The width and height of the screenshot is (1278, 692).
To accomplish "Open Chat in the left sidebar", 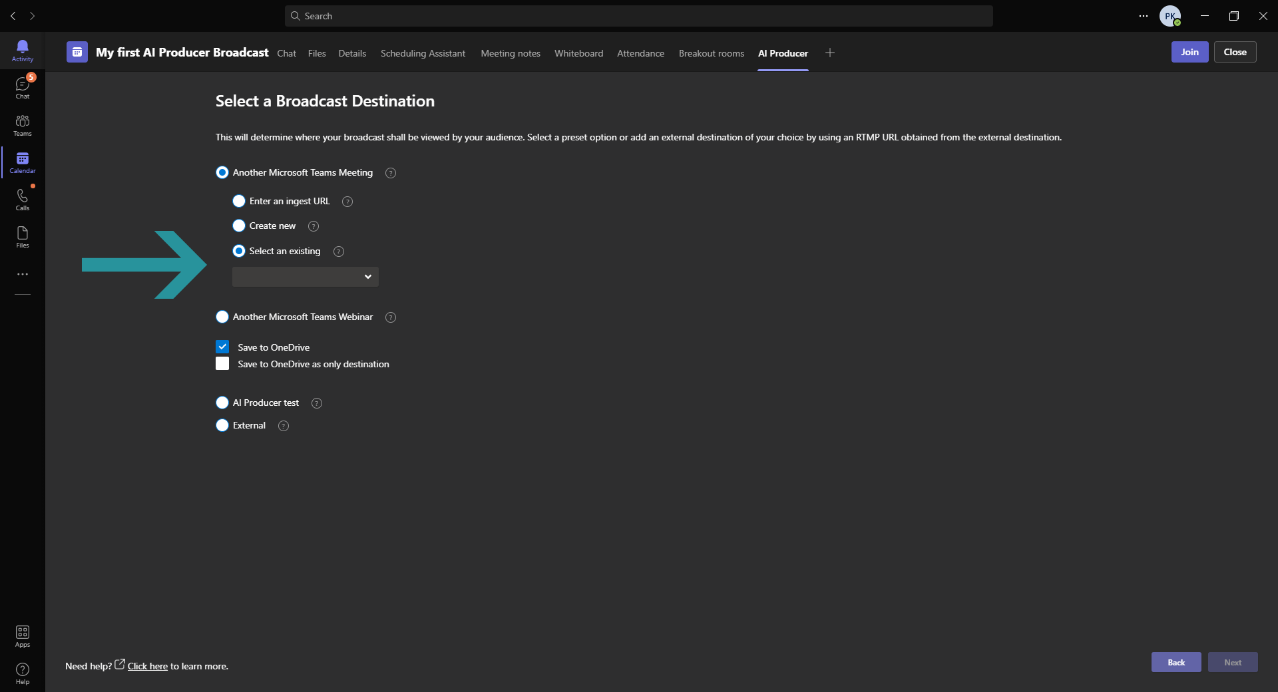I will [x=23, y=88].
